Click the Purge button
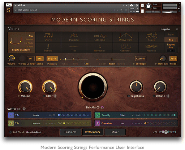Viewport: 185px width, 150px height. coord(132,8)
